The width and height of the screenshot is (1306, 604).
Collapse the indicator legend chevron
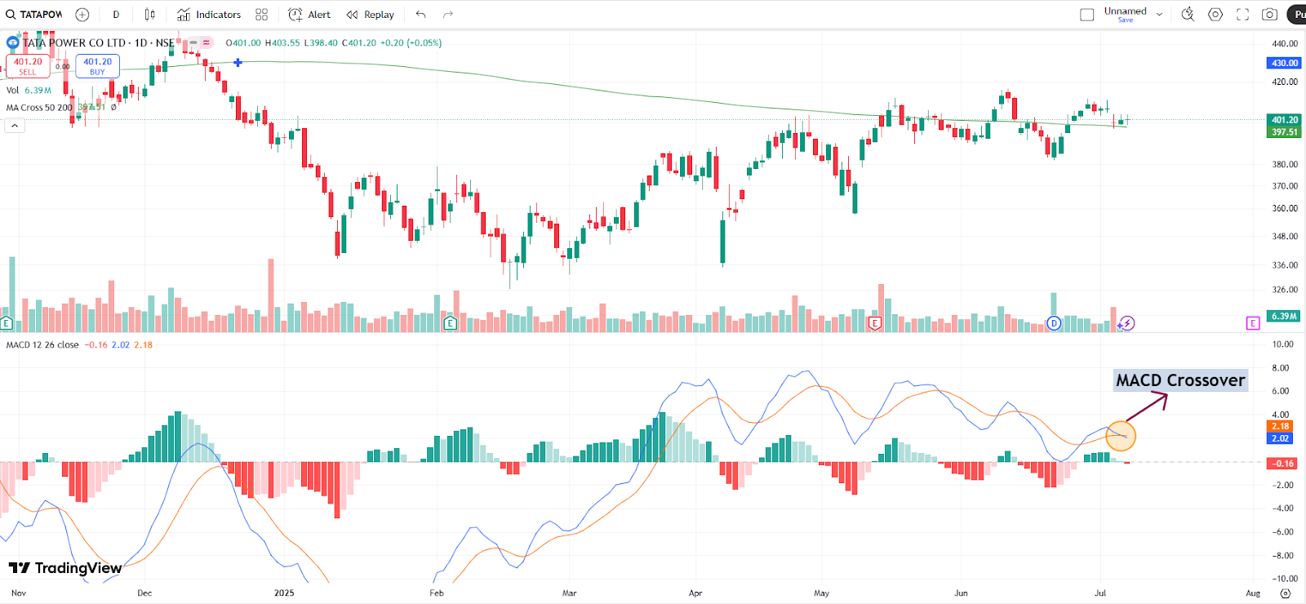[15, 126]
